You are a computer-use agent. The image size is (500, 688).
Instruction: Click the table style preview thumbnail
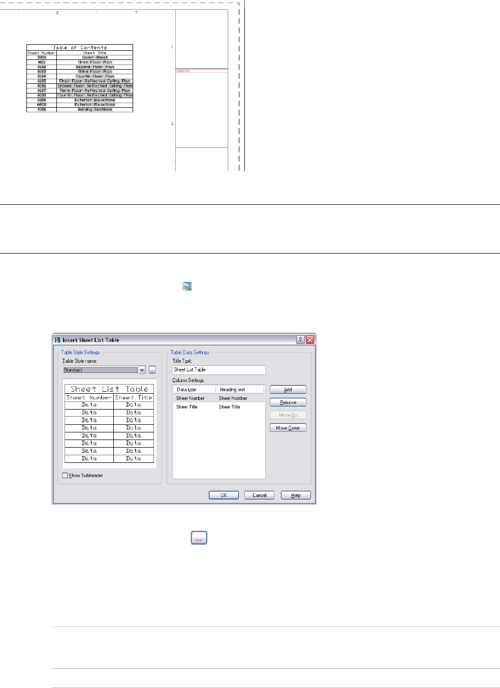109,424
